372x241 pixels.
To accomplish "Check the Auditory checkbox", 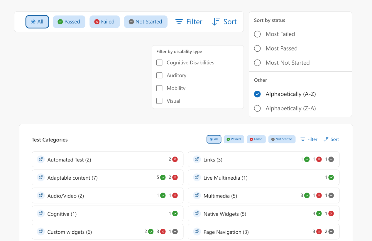I will coord(159,75).
